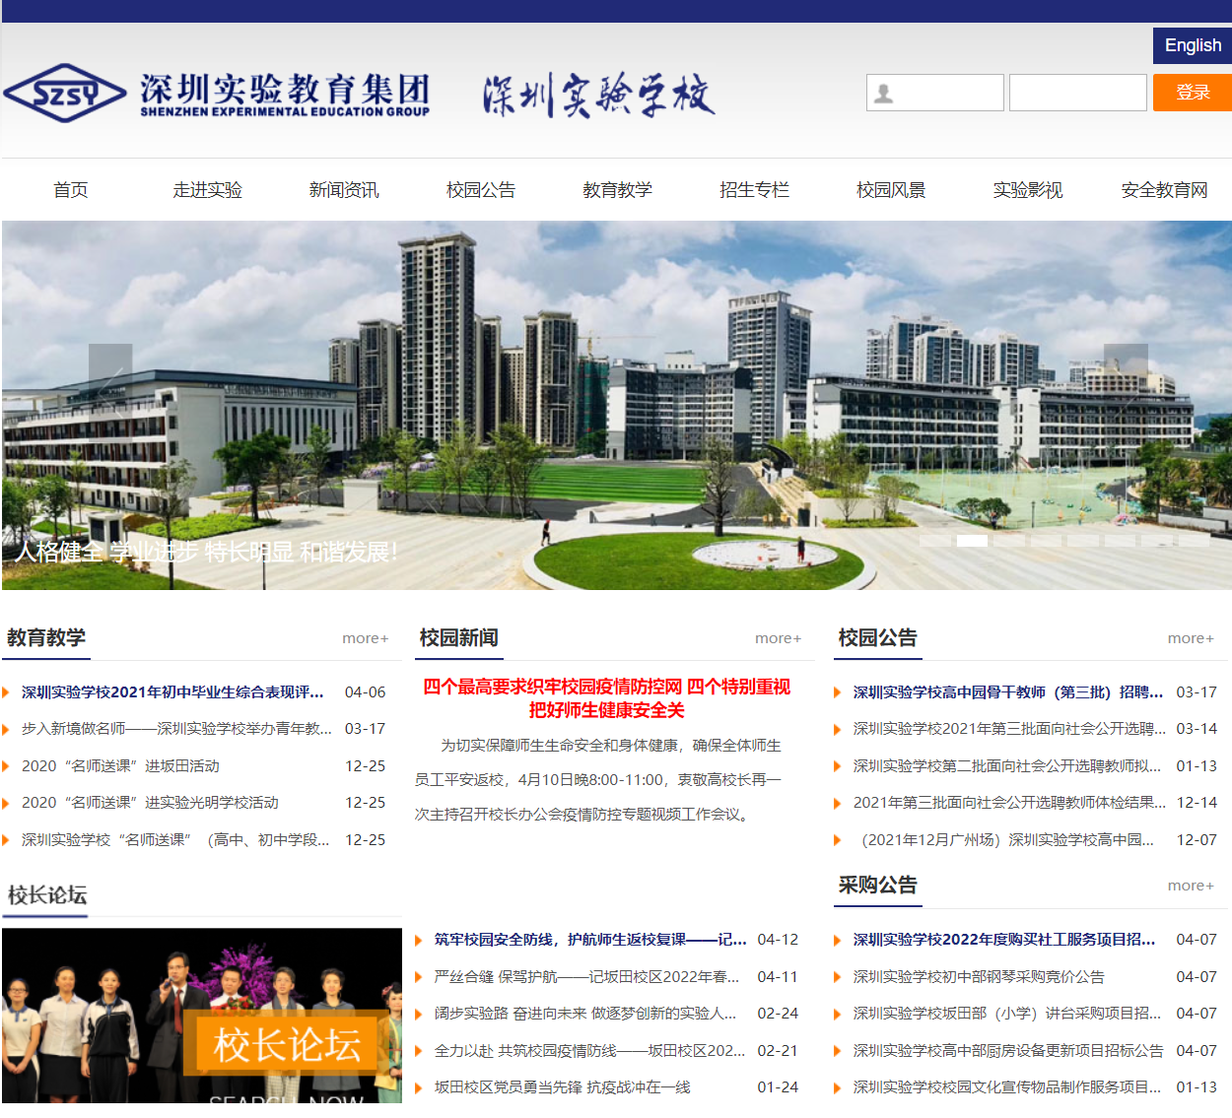Open 采购公告 section heading
The image size is (1232, 1118).
point(878,885)
